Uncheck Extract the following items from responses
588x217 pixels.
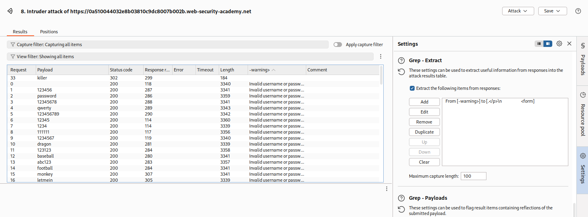pos(412,88)
